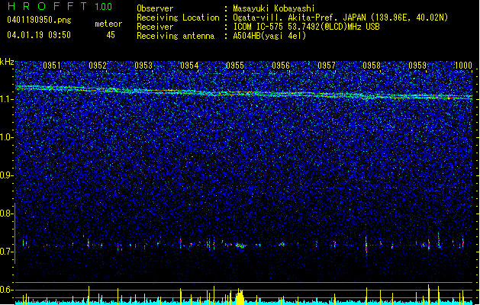Image resolution: width=480 pixels, height=305 pixels.
Task: Click the kHz axis unit label
Action: tap(7, 62)
